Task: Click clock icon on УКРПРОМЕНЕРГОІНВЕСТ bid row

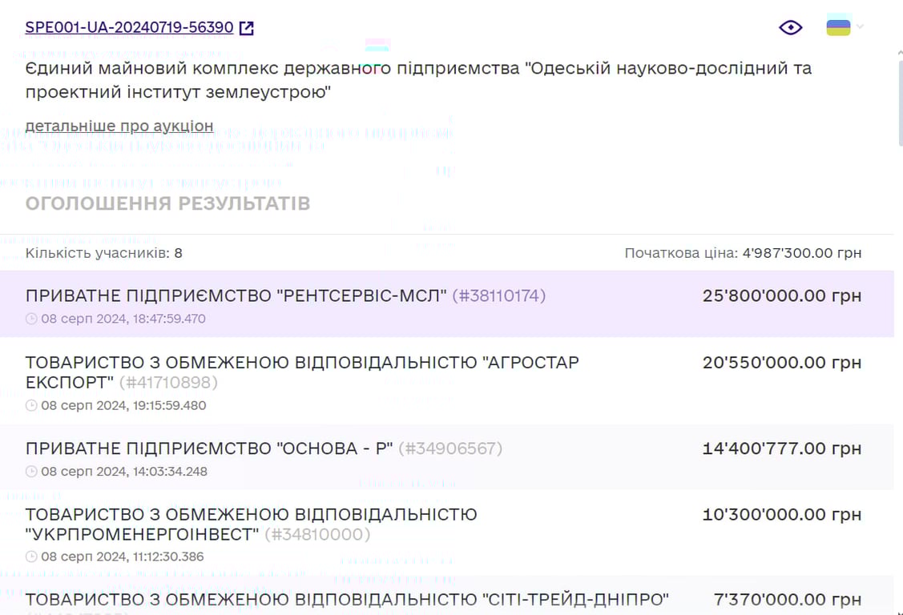Action: pyautogui.click(x=32, y=557)
